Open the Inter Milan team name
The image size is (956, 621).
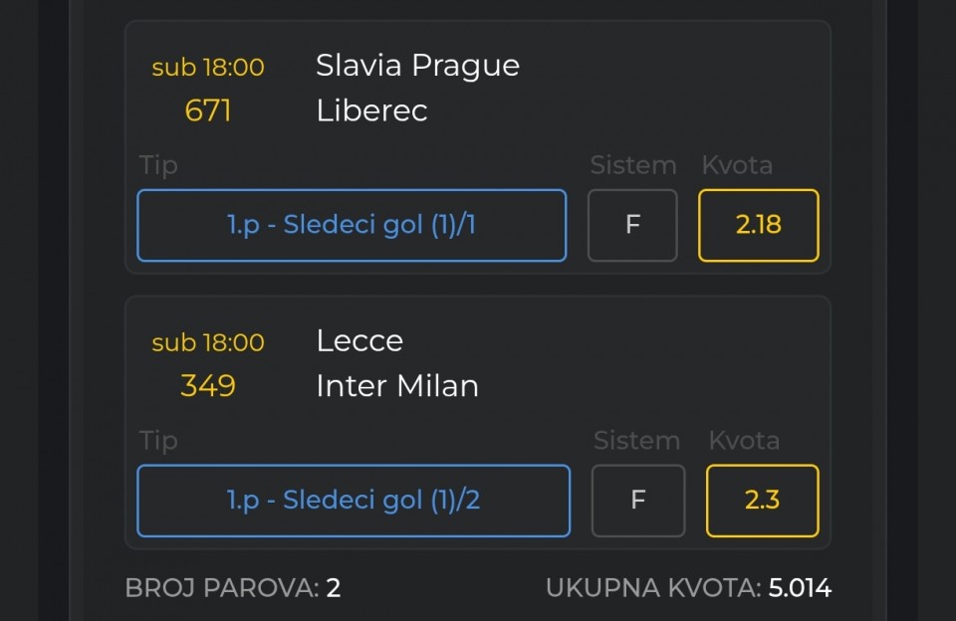[x=397, y=386]
